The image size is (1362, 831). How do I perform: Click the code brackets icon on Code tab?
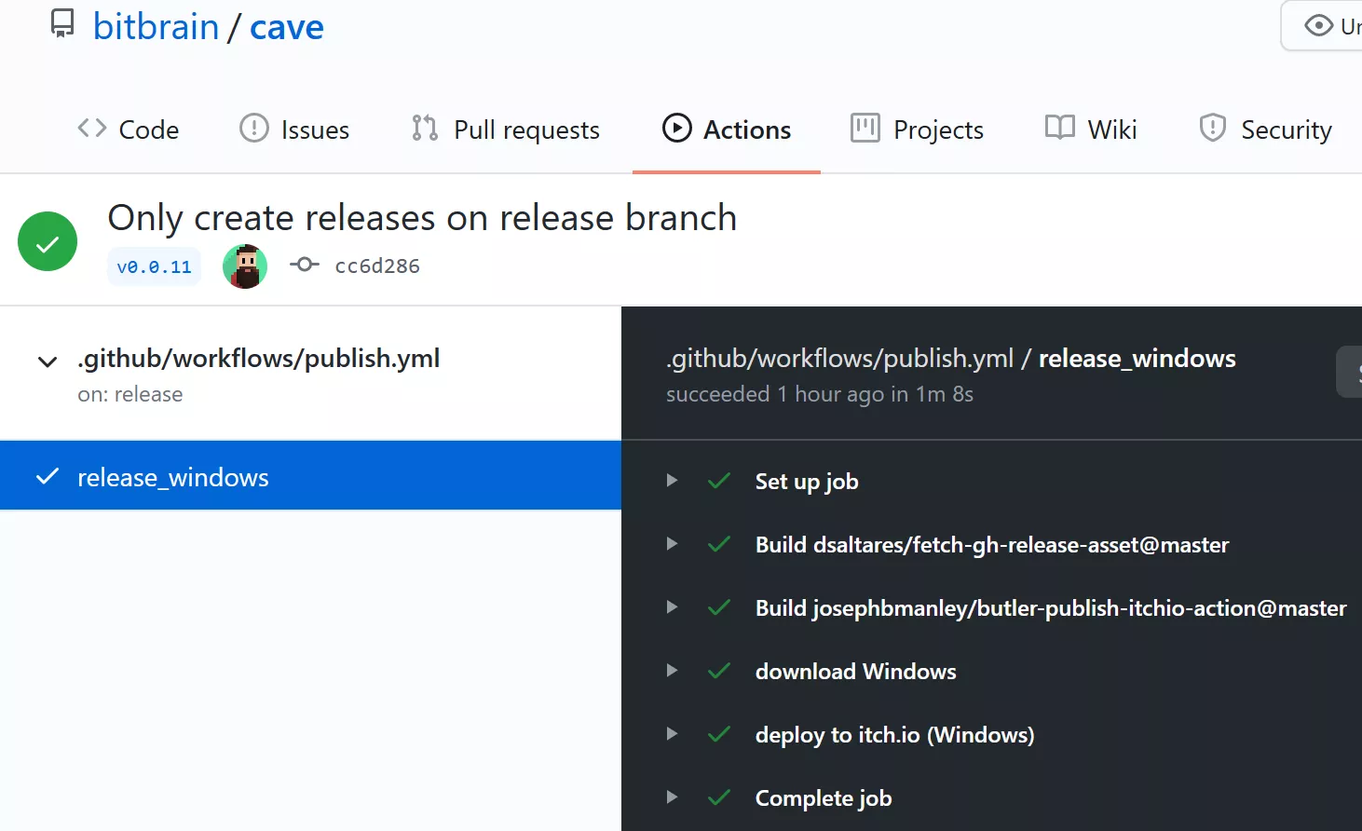click(92, 128)
